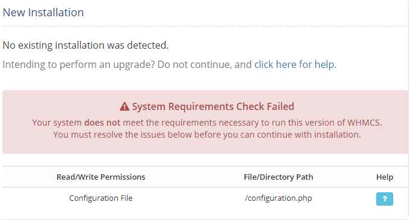Open the "click here for help" link
The width and height of the screenshot is (410, 220).
(x=294, y=64)
